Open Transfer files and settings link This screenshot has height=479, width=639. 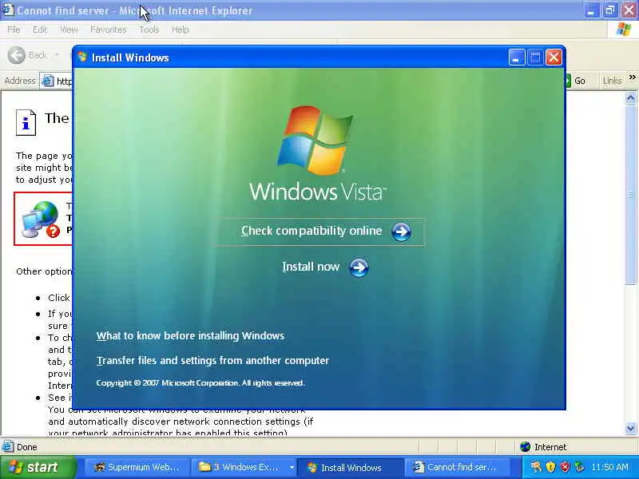coord(212,361)
